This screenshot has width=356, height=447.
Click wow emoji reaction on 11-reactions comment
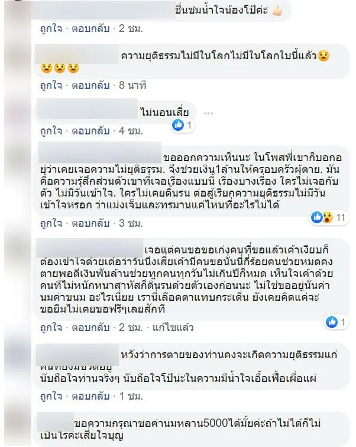(x=328, y=218)
